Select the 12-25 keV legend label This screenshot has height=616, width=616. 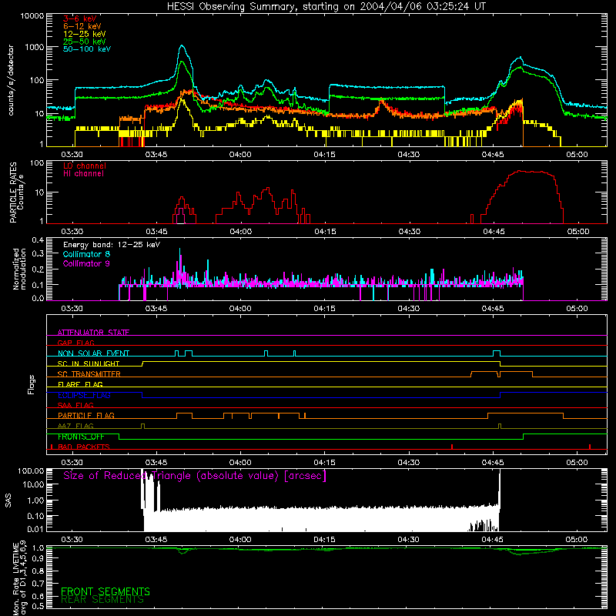tap(85, 34)
